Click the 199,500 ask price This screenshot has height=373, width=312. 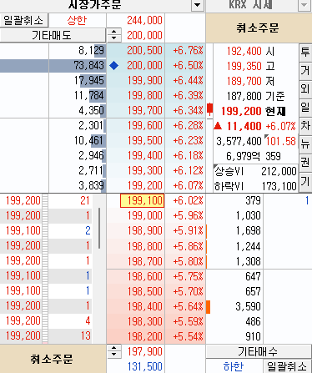click(144, 140)
